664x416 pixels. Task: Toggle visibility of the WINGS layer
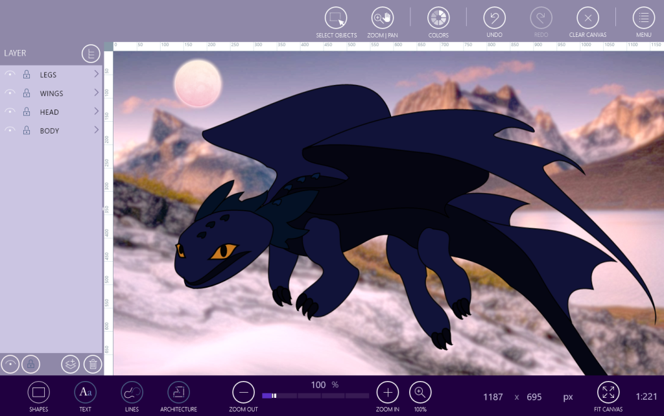pos(10,93)
